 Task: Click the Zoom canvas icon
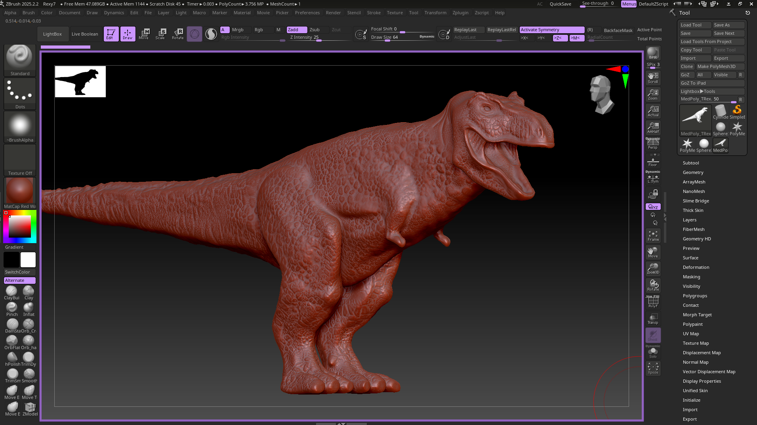click(x=653, y=94)
